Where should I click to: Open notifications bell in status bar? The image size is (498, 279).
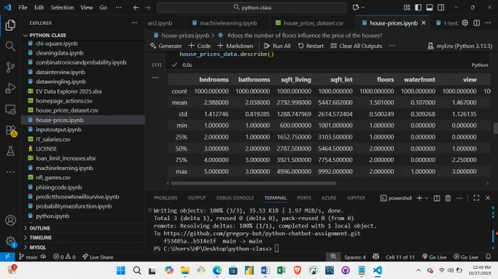click(488, 256)
